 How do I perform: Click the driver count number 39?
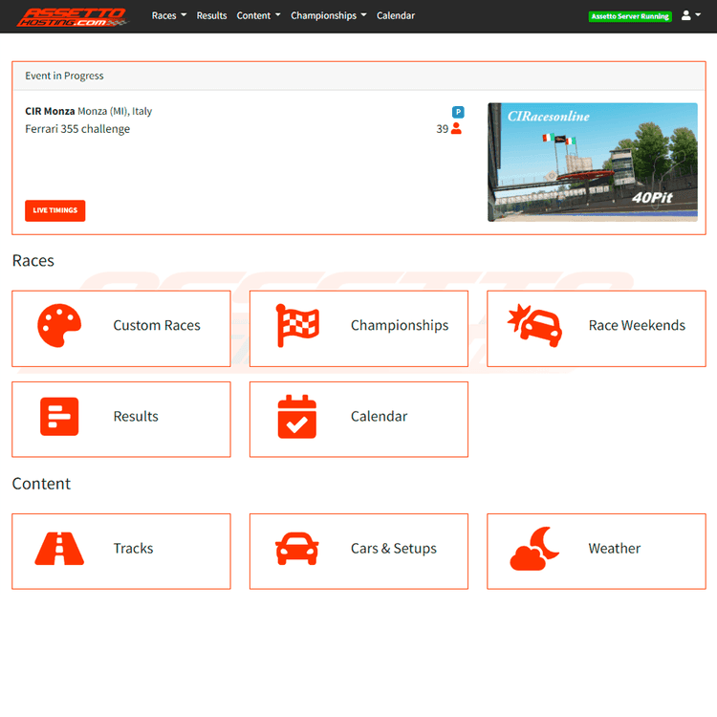pos(442,129)
